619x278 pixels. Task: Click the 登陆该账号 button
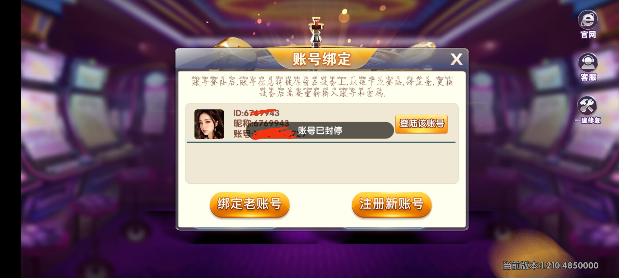[421, 124]
